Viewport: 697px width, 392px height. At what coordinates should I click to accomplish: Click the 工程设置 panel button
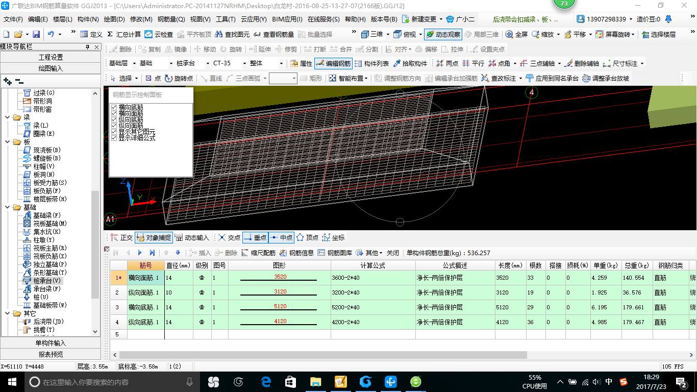pyautogui.click(x=51, y=57)
